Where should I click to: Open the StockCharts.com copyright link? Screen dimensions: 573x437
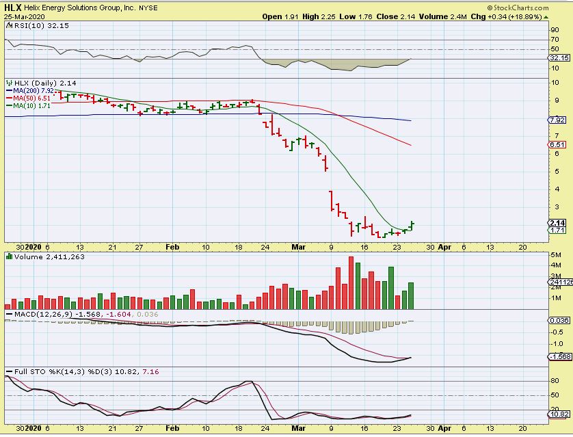(518, 8)
